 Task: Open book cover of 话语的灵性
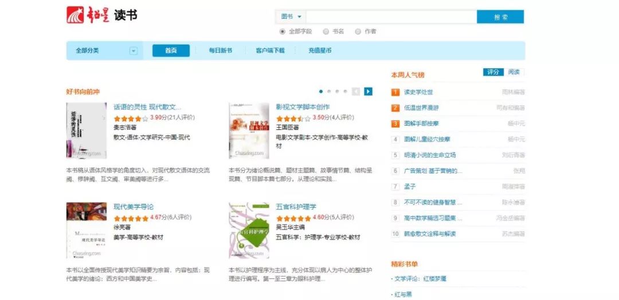[87, 131]
